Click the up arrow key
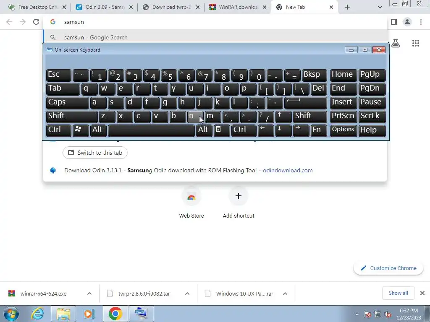Viewport: 430px width, 322px height. pyautogui.click(x=283, y=117)
